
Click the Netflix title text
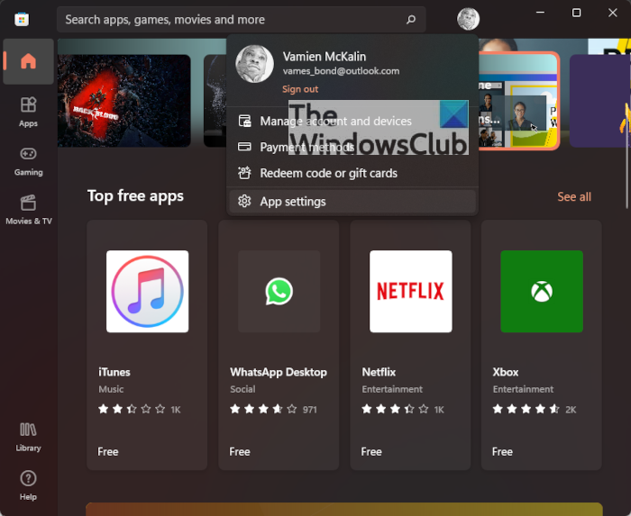(x=379, y=372)
